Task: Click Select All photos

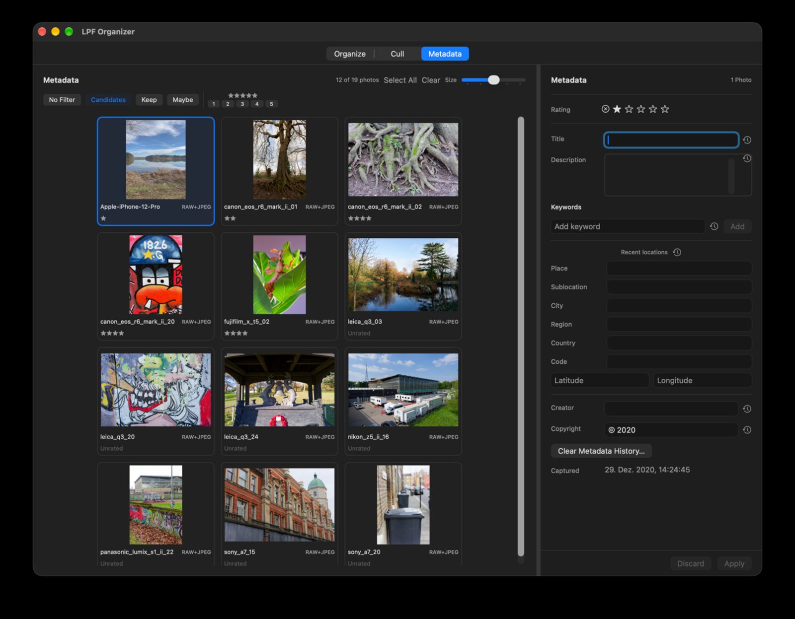Action: (400, 80)
